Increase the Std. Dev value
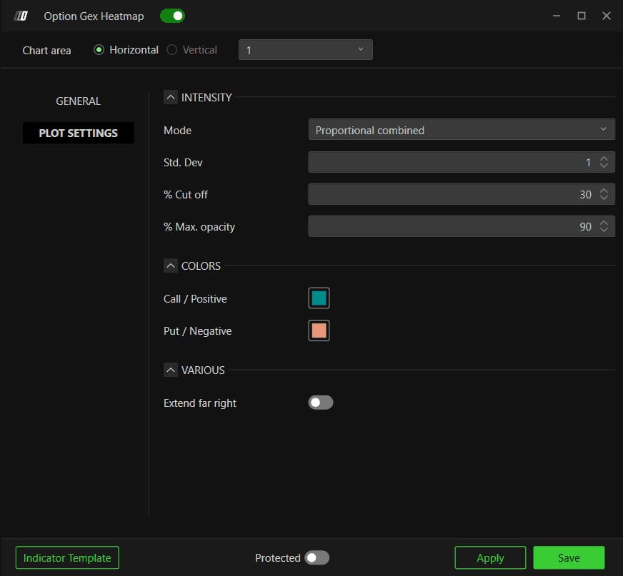 pyautogui.click(x=604, y=158)
